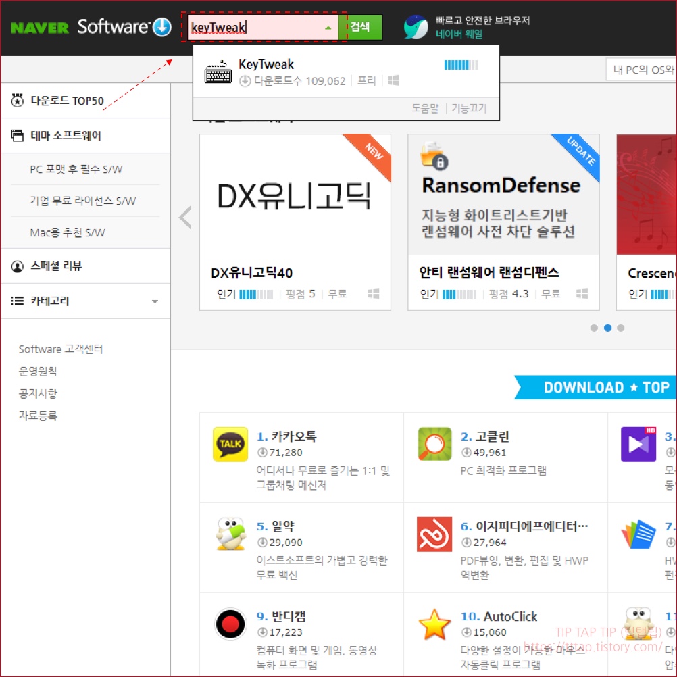Open the KeyTweak suggestion title
This screenshot has width=677, height=677.
266,64
